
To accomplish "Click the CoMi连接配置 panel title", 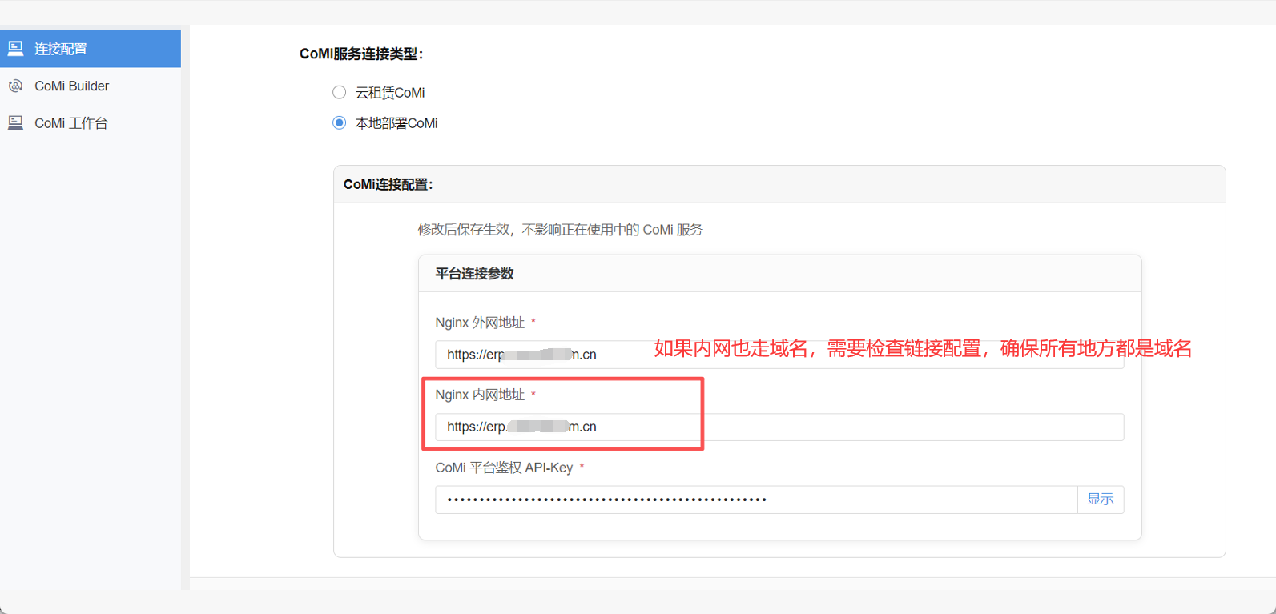I will pyautogui.click(x=388, y=184).
